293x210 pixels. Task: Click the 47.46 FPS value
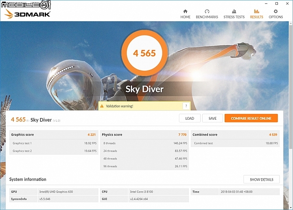(181, 159)
